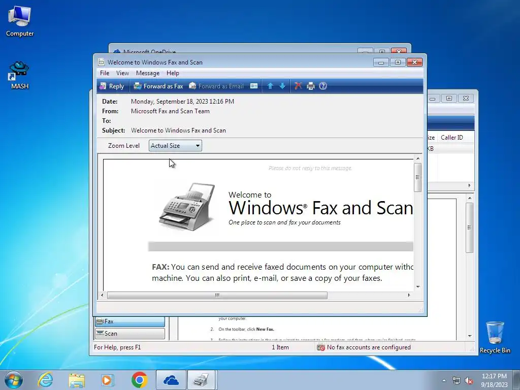The image size is (520, 390).
Task: Click the muted volume tray icon
Action: (x=469, y=381)
